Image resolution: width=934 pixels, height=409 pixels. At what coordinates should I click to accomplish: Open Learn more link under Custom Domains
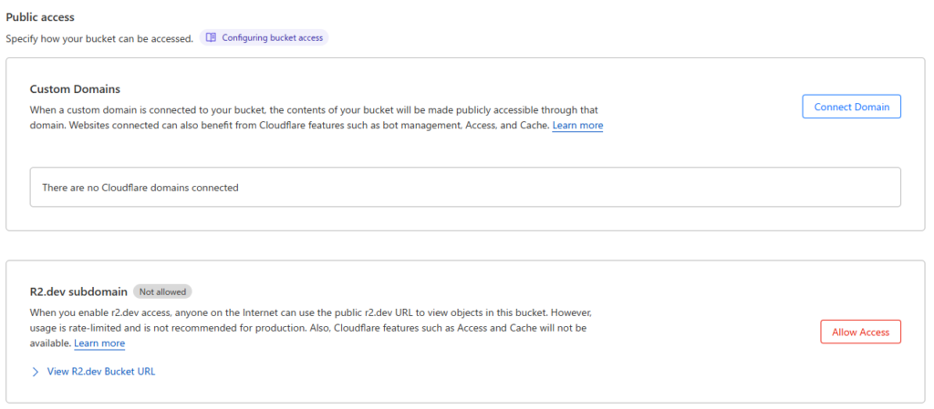coord(577,126)
